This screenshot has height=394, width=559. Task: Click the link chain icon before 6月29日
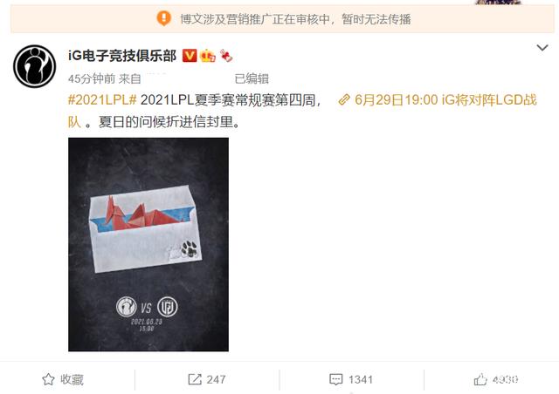coord(344,99)
